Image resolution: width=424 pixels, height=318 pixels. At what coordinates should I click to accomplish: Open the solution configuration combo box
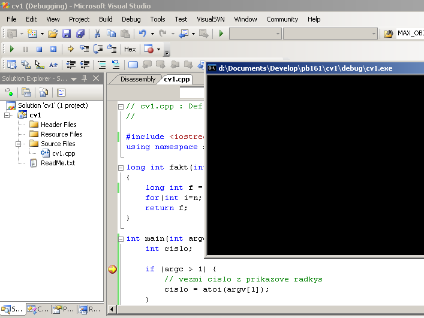click(x=255, y=34)
